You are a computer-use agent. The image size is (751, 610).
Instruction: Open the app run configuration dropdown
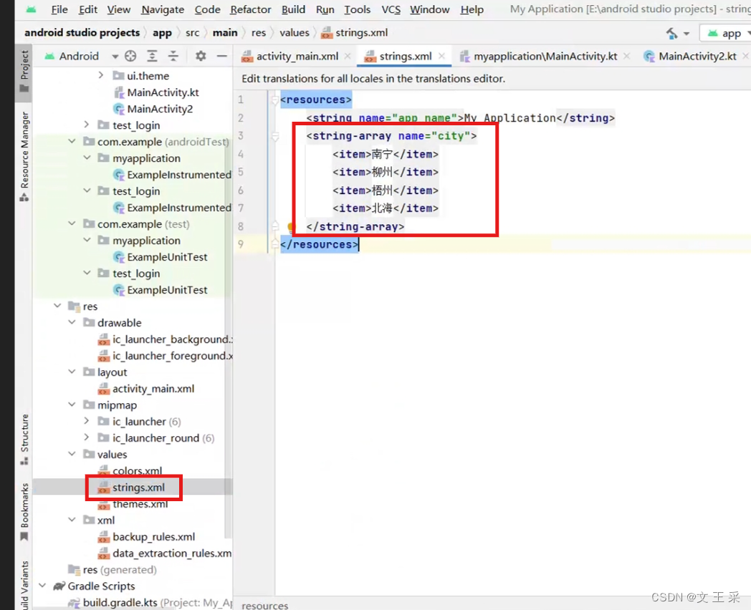pos(726,34)
